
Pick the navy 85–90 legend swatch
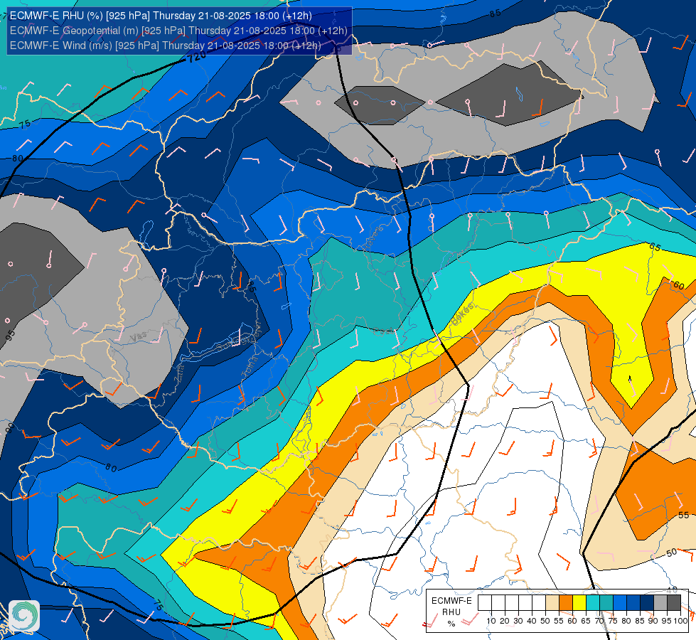pos(647,603)
